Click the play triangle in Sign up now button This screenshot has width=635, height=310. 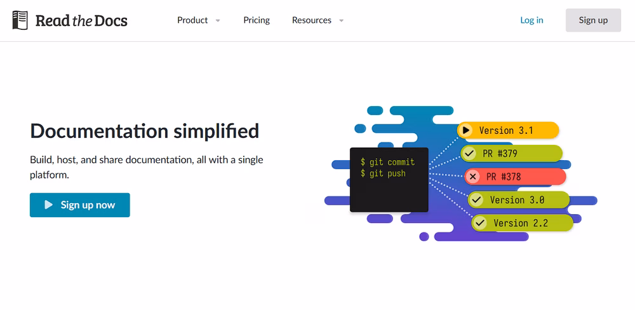coord(49,205)
